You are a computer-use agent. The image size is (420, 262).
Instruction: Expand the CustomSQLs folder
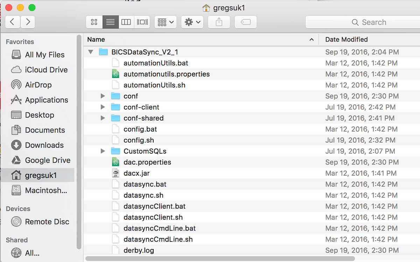[103, 151]
